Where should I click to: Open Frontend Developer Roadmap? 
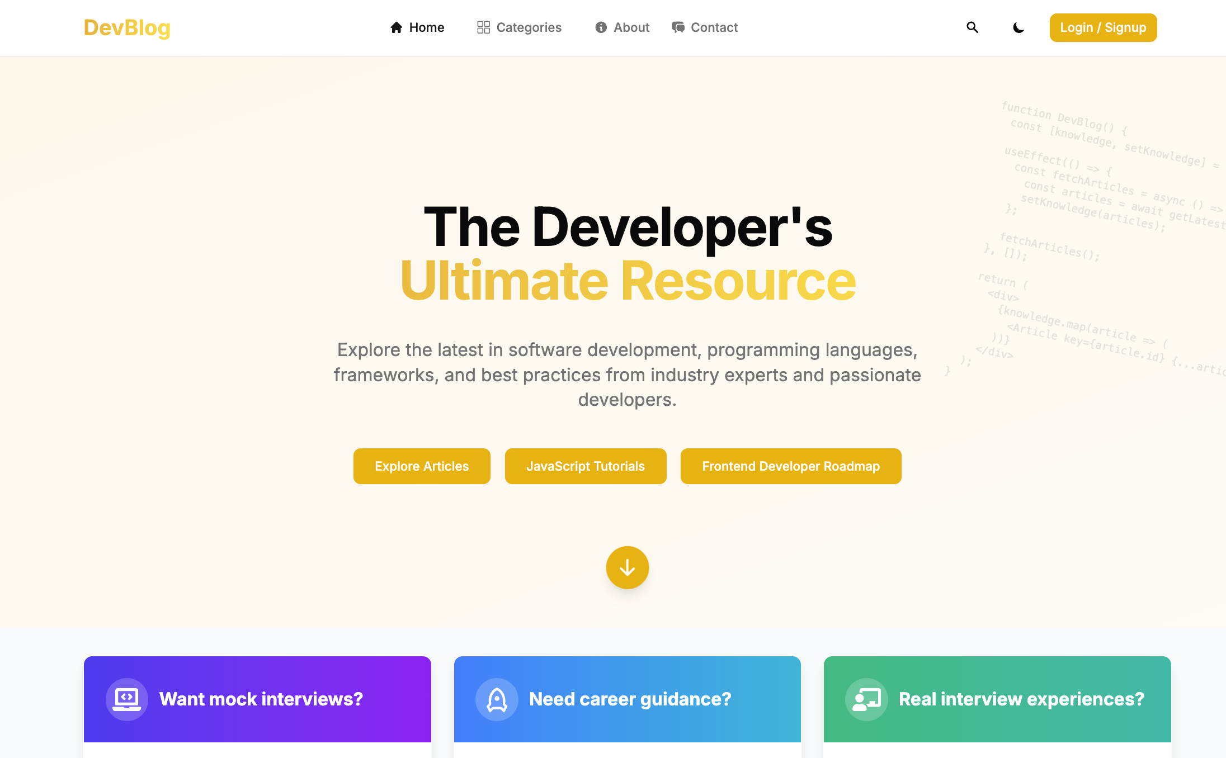(x=791, y=466)
